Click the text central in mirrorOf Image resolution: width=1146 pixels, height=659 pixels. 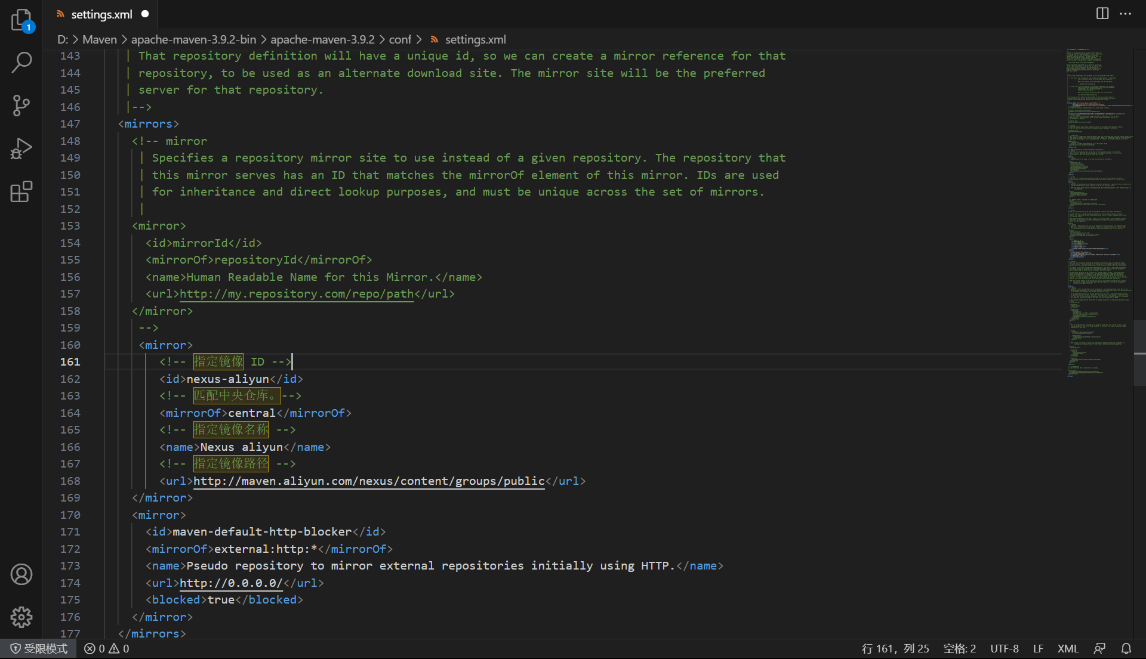point(252,413)
